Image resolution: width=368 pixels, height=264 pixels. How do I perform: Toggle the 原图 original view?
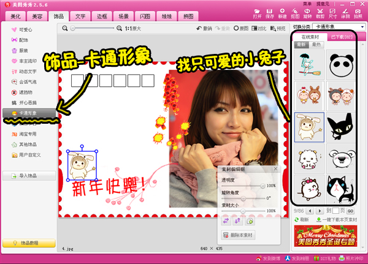coord(242,28)
